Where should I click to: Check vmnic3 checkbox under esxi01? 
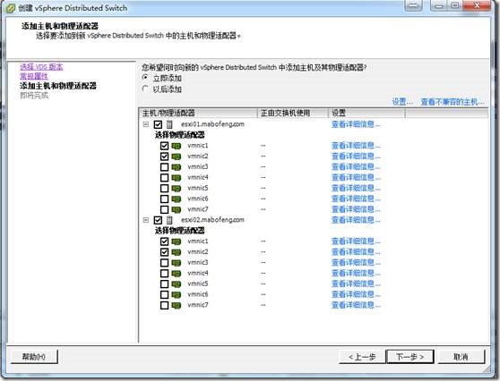pos(164,167)
